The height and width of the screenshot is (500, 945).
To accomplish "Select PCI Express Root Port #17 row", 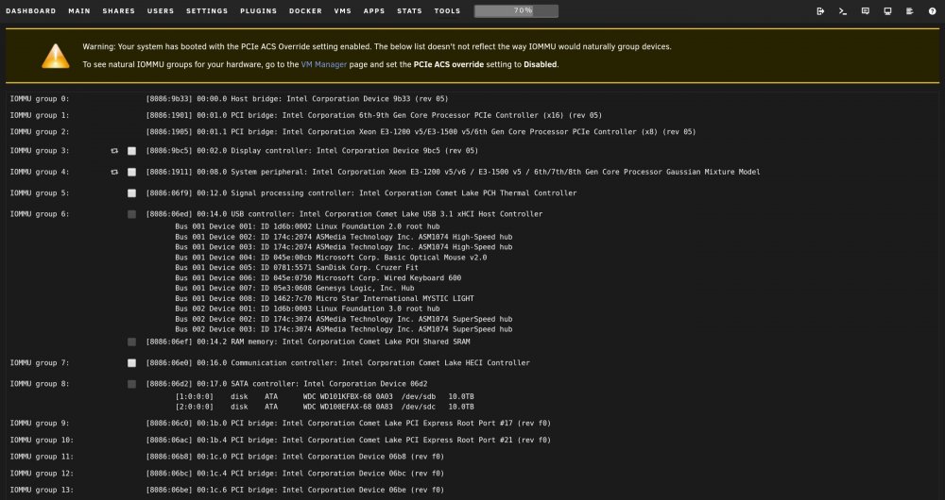I will 349,424.
